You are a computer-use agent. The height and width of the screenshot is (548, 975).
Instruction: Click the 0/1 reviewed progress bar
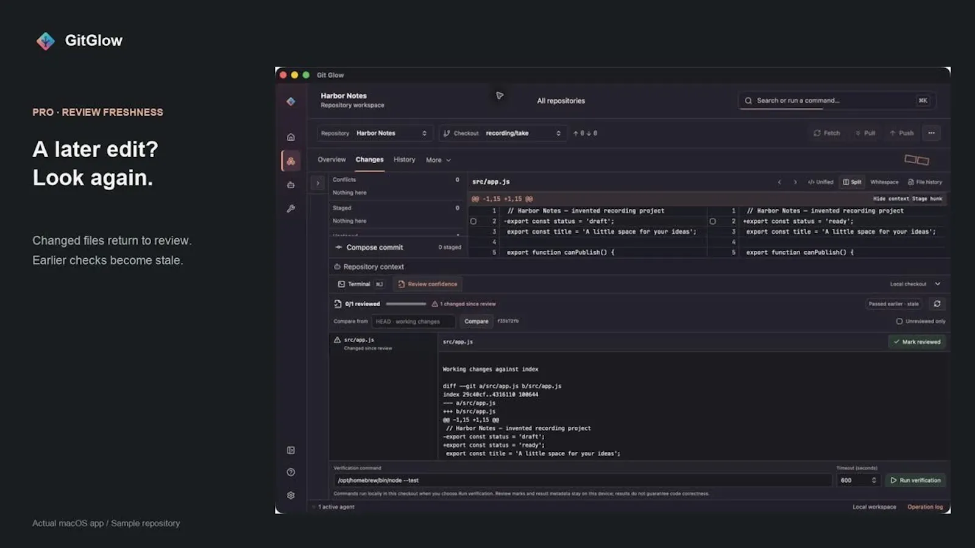point(406,304)
